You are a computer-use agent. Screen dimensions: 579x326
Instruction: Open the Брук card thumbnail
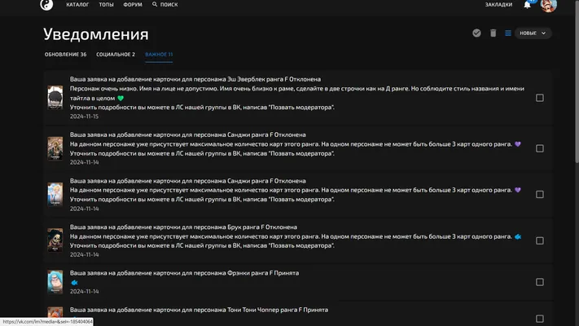[55, 240]
